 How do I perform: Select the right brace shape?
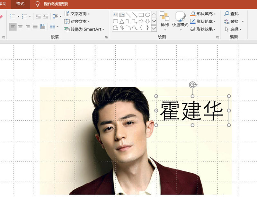[x=147, y=28]
